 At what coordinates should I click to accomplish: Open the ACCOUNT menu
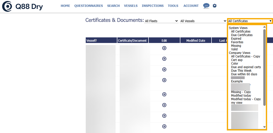(x=191, y=6)
